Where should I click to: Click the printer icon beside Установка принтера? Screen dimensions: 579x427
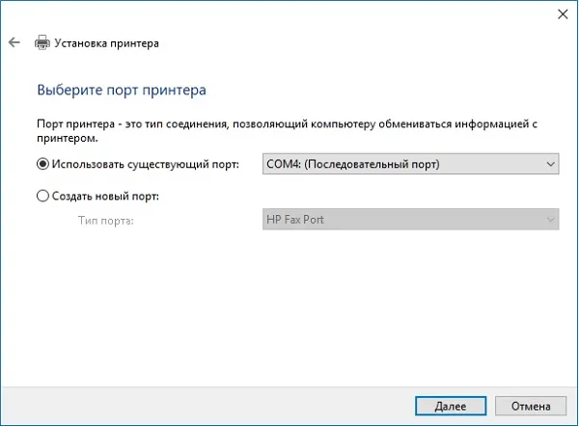42,42
